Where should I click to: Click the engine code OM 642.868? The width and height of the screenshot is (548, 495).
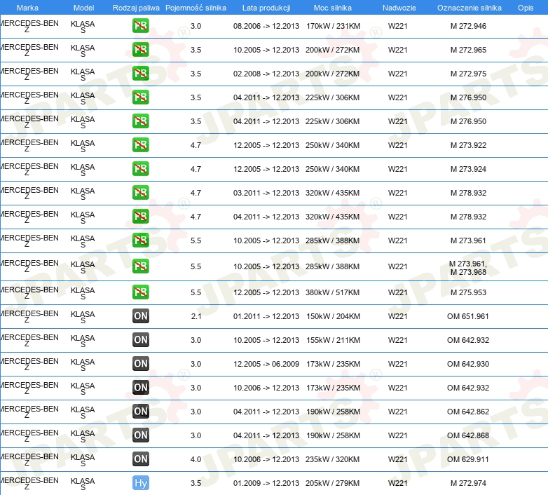(x=468, y=435)
